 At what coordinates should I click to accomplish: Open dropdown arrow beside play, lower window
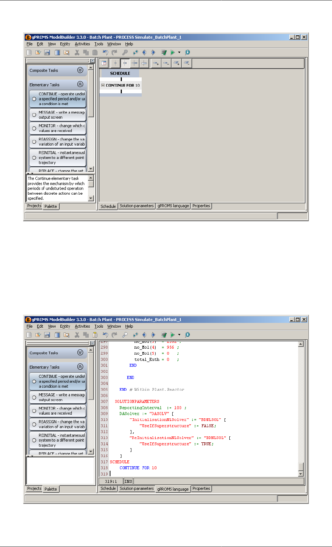[179, 335]
